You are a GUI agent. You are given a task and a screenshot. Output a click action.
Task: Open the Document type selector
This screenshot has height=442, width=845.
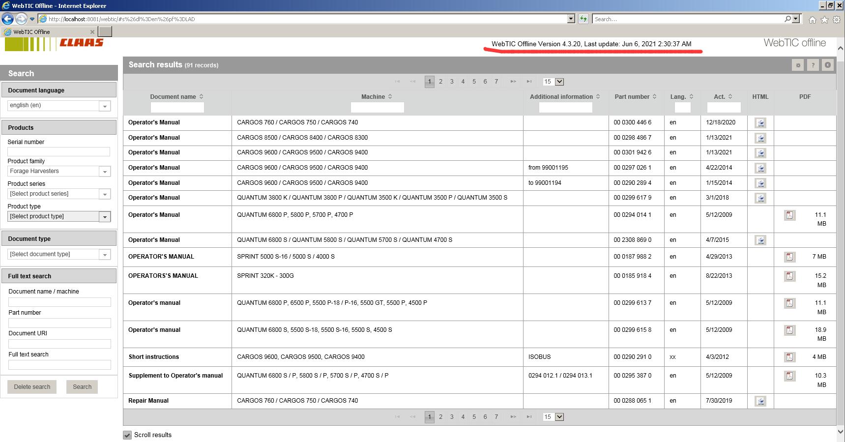(x=59, y=254)
